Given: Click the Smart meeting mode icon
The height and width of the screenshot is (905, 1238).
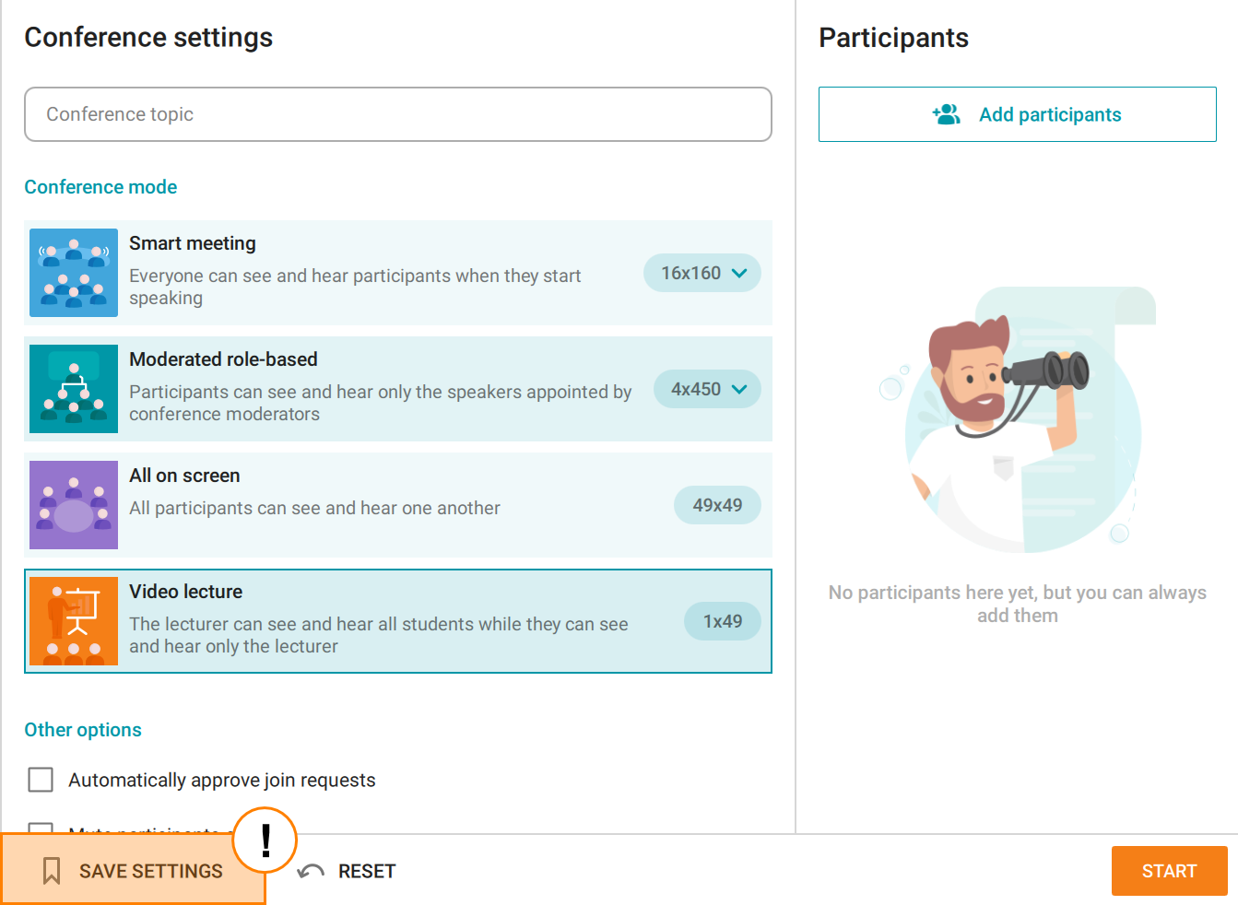Looking at the screenshot, I should click(74, 273).
